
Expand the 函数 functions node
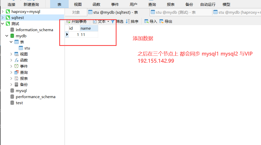[x=11, y=60]
